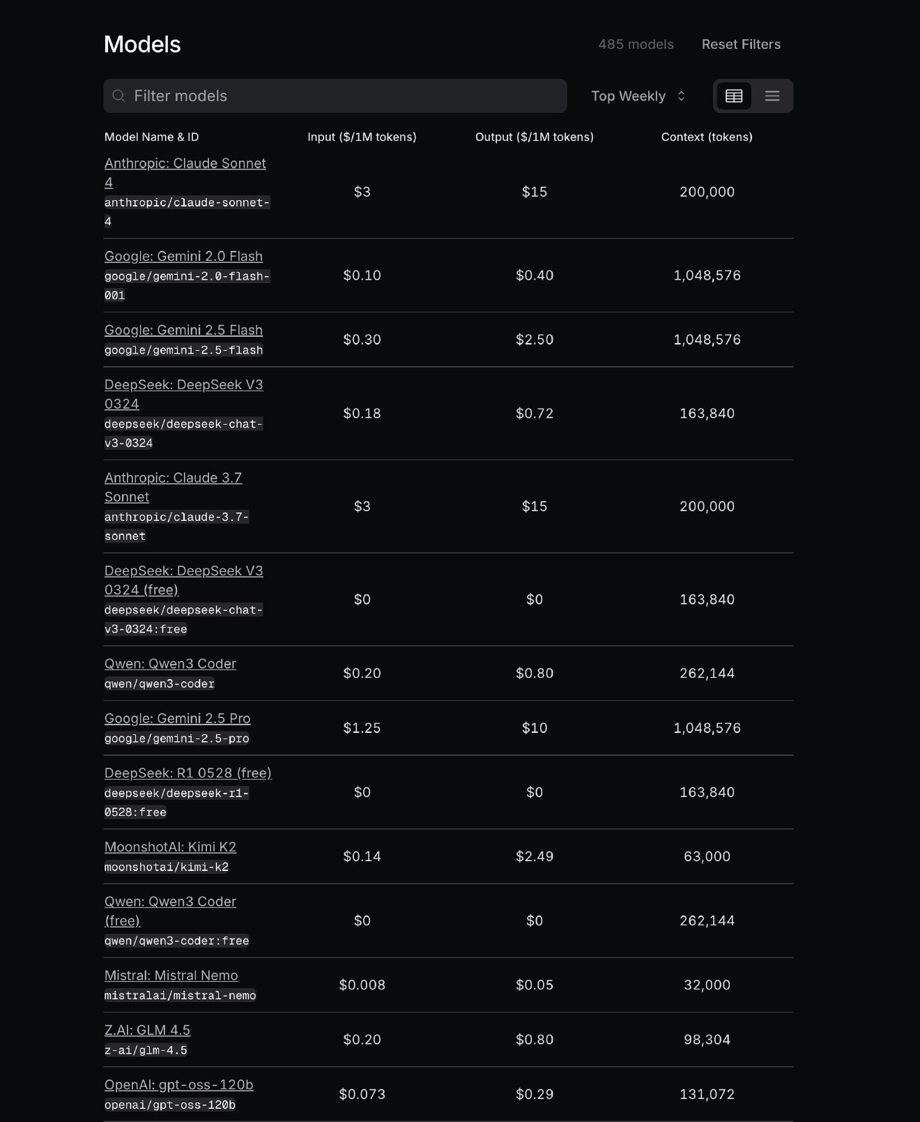The width and height of the screenshot is (920, 1122).
Task: Click the search magnifier icon
Action: [119, 96]
